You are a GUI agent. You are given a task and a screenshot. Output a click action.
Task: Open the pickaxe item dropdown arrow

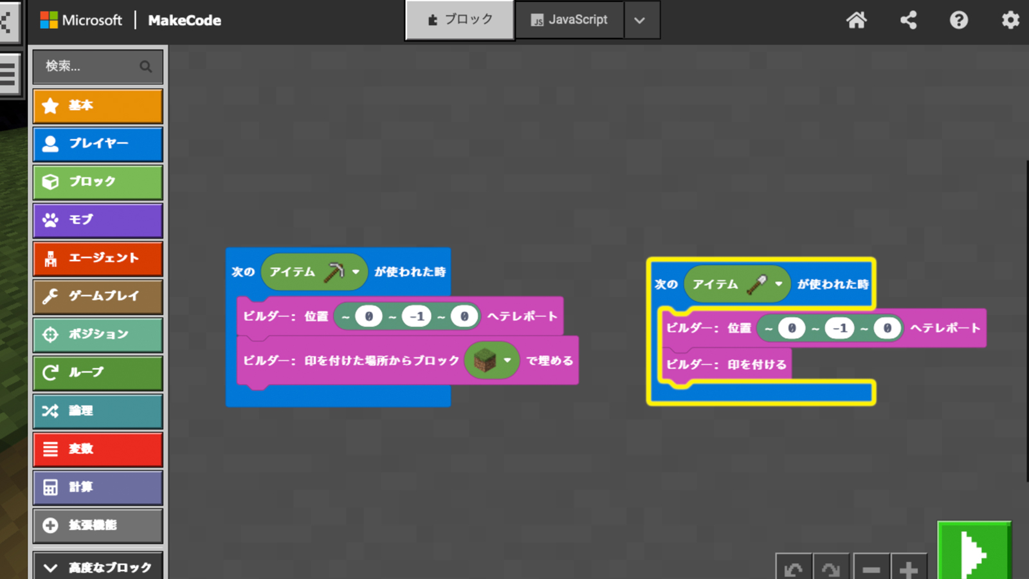pyautogui.click(x=356, y=271)
